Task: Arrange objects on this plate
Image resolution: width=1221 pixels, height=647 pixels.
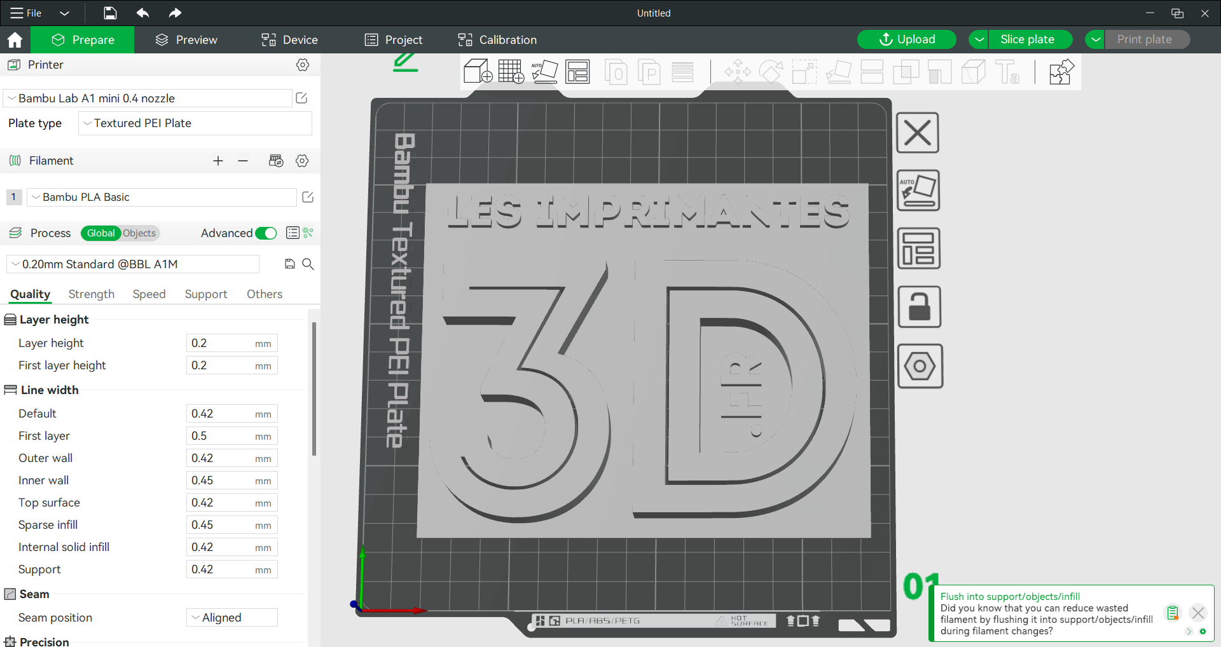Action: coord(919,249)
